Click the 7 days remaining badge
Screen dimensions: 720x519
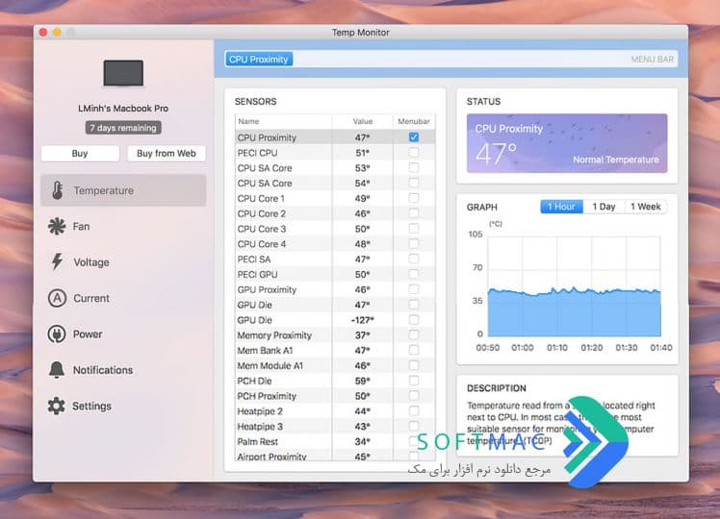(123, 128)
